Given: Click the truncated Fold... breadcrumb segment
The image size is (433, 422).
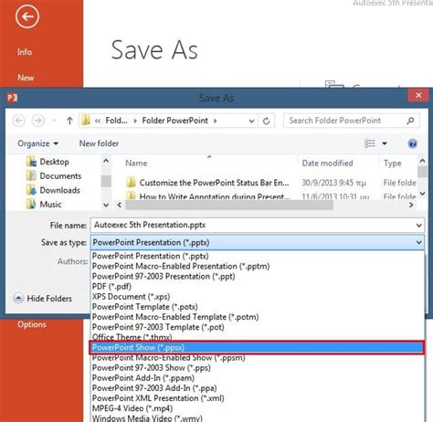Looking at the screenshot, I should click(116, 121).
